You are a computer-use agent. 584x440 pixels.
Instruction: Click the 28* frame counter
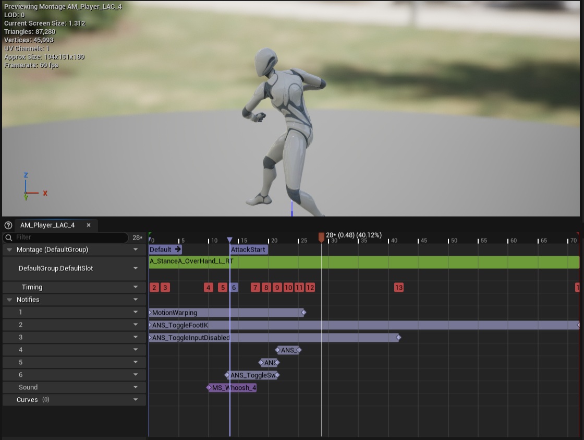click(x=137, y=237)
